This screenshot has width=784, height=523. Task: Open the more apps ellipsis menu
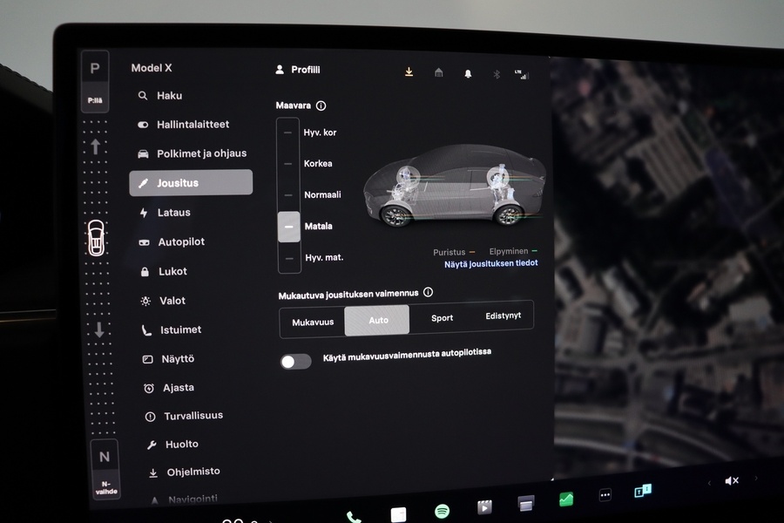(605, 494)
